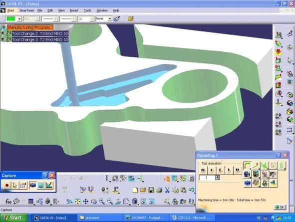Play tool animation forward
295x222 pixels.
pos(229,170)
